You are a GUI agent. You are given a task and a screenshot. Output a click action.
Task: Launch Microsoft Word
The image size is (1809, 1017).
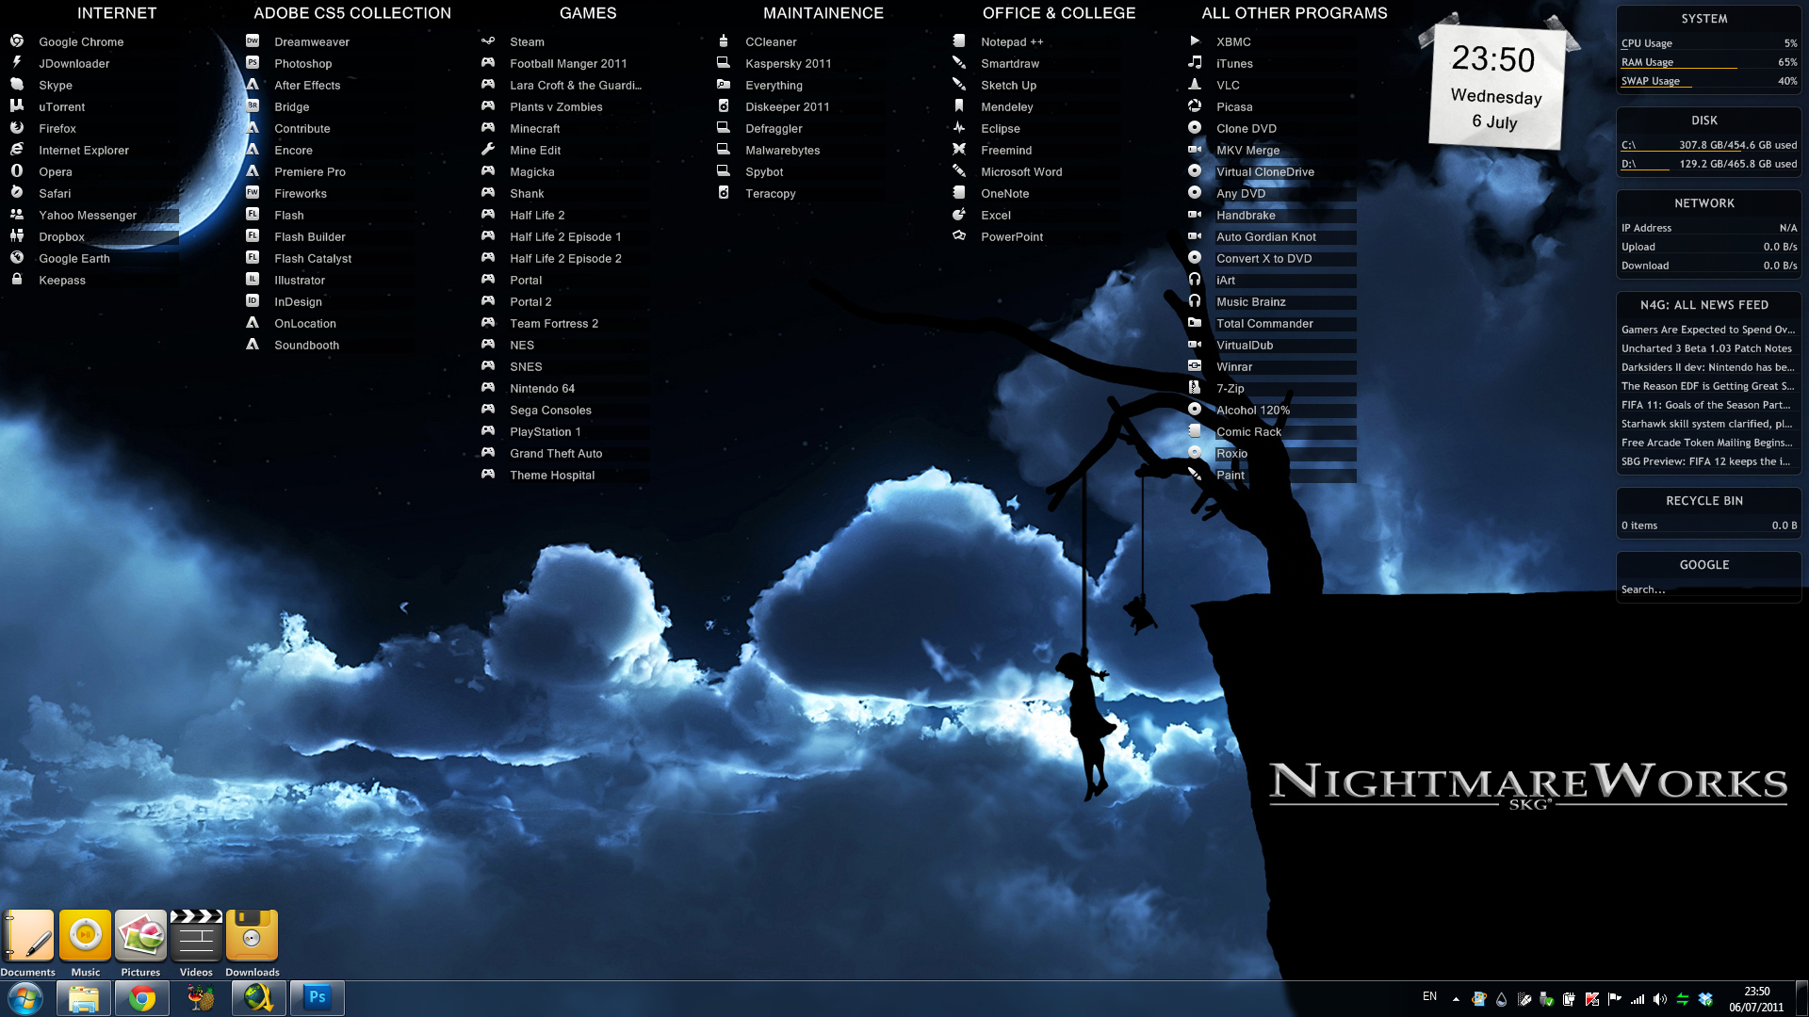pos(1021,171)
